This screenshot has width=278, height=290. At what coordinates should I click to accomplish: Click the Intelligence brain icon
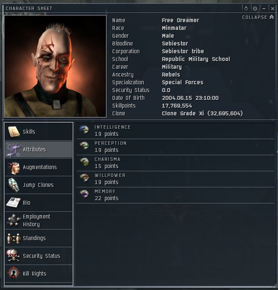pyautogui.click(x=84, y=129)
